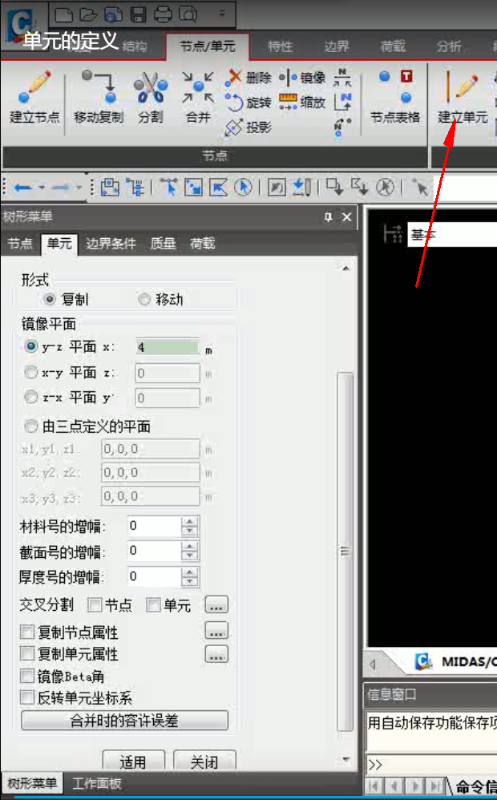The width and height of the screenshot is (497, 800).
Task: Click the 分割 scissors tool
Action: tap(151, 98)
